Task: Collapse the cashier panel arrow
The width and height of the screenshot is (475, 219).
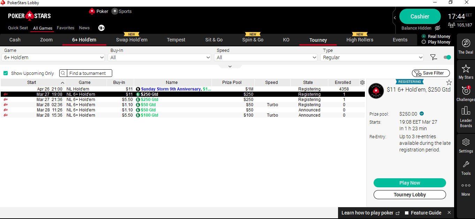Action: 395,17
